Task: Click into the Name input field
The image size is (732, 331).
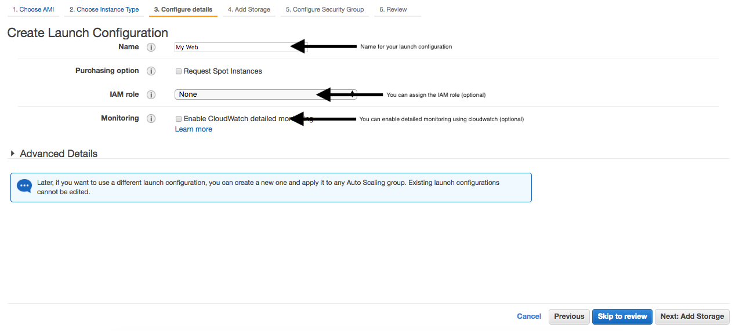Action: coord(232,48)
